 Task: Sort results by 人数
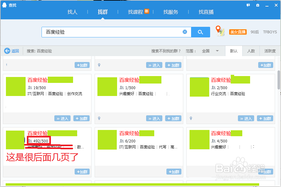251,51
